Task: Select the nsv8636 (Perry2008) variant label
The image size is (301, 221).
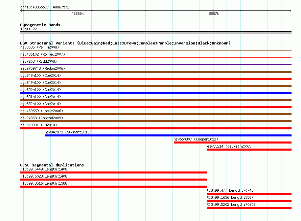Action: coord(40,47)
